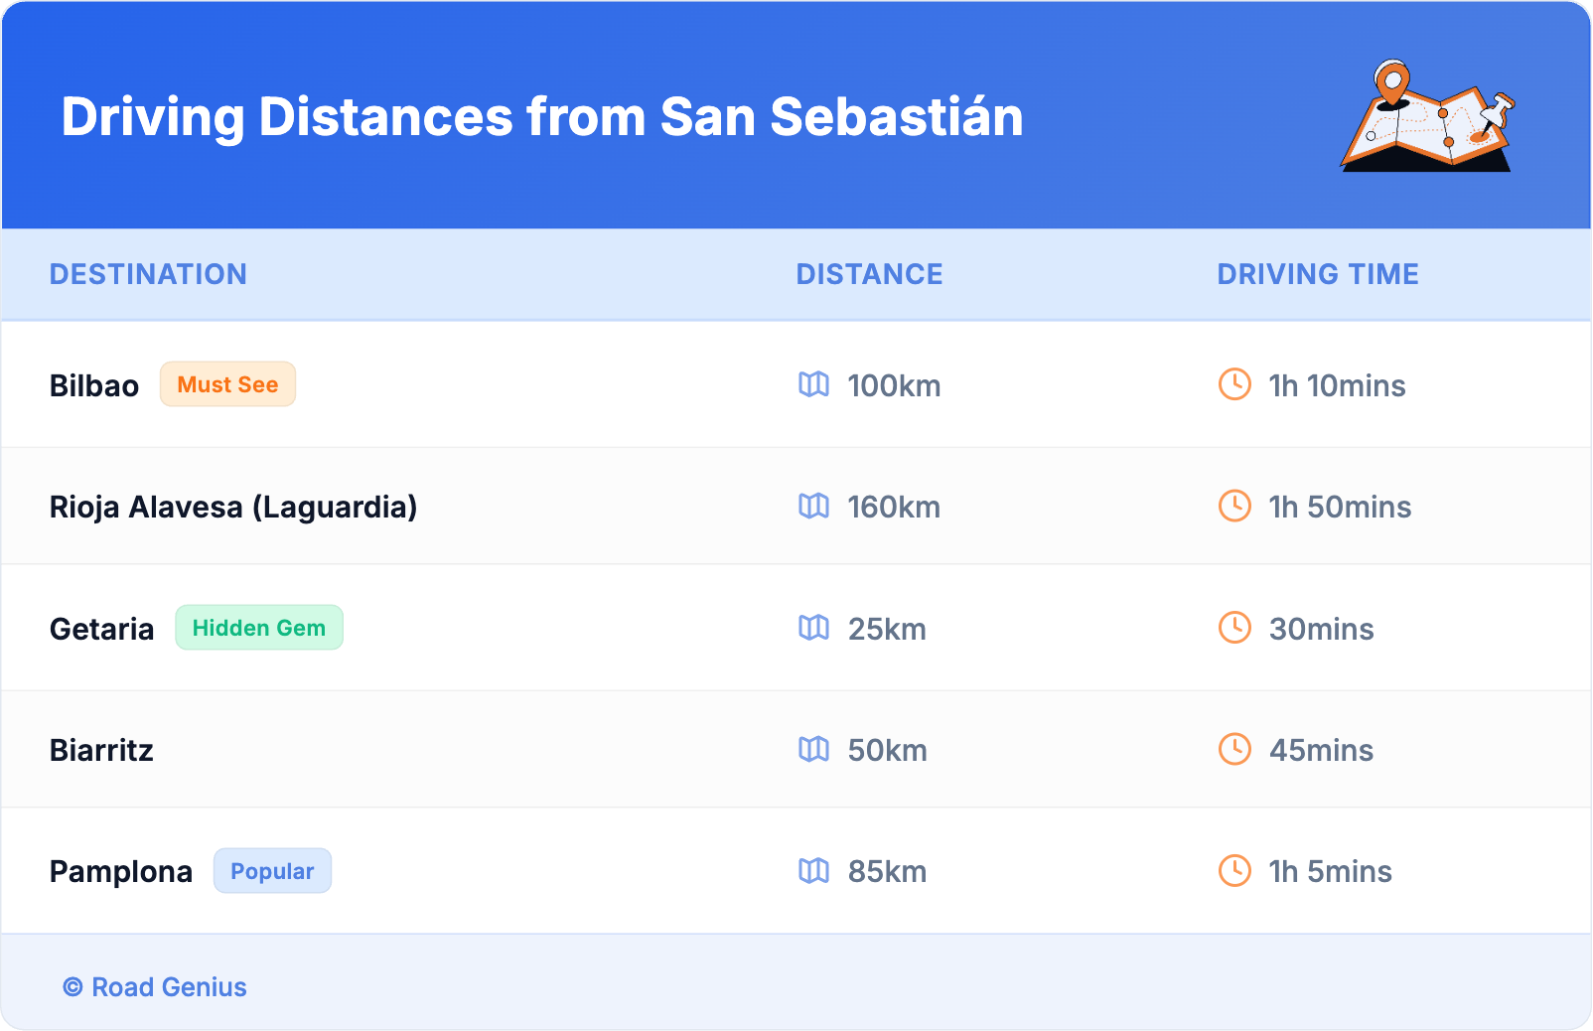Click the clock icon beside 30mins

click(1234, 628)
